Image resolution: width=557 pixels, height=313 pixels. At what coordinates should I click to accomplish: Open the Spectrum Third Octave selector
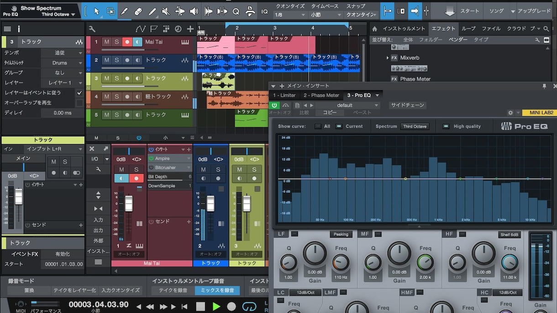click(415, 126)
